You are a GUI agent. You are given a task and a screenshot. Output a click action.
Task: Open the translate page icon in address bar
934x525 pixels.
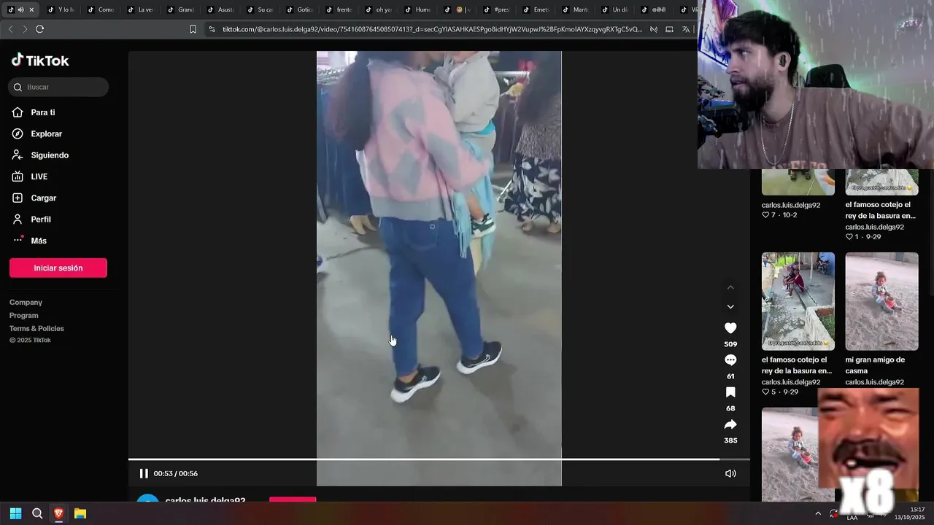pos(686,29)
